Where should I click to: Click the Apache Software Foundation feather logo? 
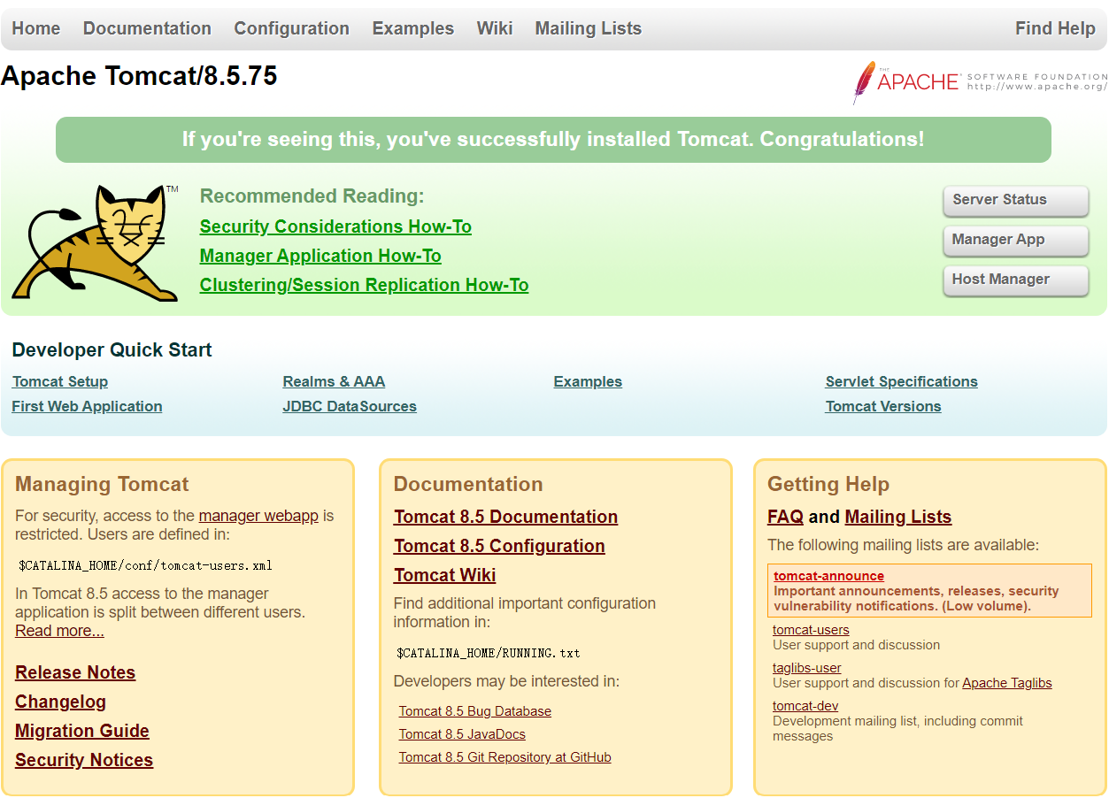coord(980,82)
